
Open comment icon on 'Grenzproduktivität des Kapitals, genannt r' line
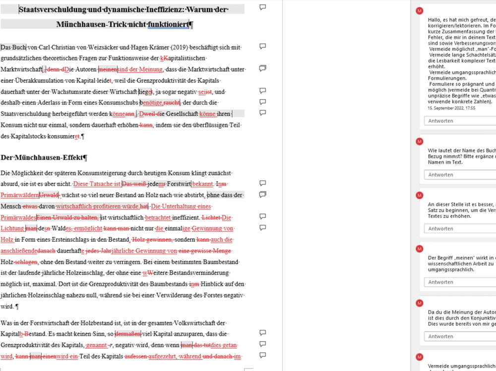pyautogui.click(x=262, y=344)
